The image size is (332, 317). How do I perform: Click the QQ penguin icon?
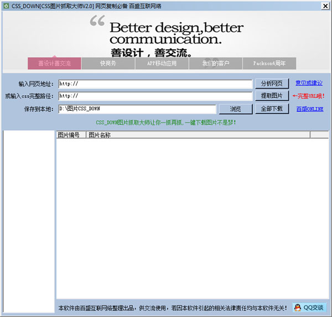298,308
